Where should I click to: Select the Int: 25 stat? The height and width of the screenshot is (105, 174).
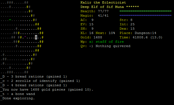[x=127, y=24]
